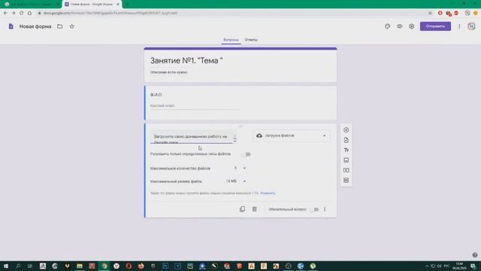
Task: Duplicate the file upload question
Action: coord(242,209)
